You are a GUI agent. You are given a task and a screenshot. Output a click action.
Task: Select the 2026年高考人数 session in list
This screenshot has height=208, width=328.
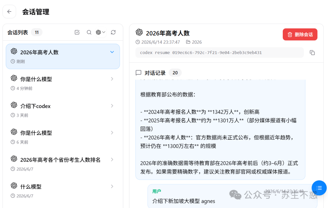click(x=63, y=56)
